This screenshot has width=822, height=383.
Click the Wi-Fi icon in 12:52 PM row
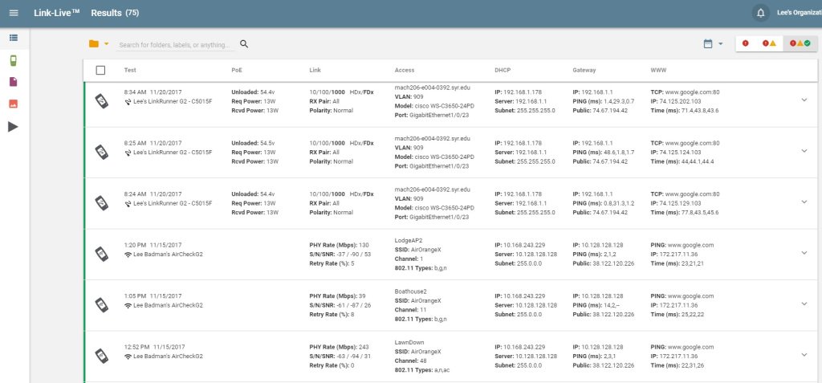click(x=128, y=357)
